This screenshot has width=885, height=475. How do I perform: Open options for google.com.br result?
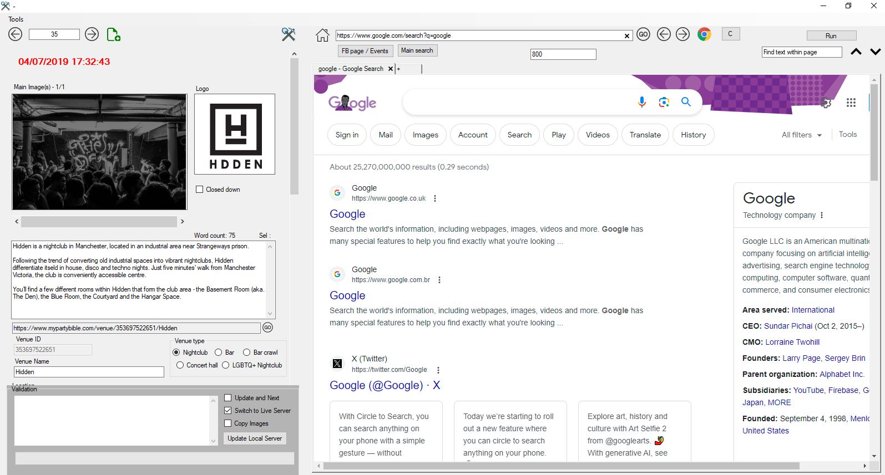439,280
